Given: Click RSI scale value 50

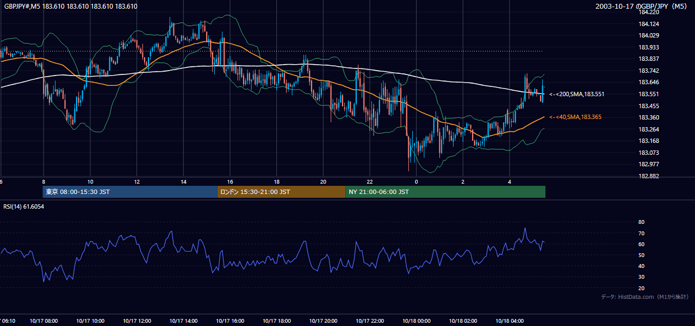Looking at the screenshot, I should (x=641, y=255).
